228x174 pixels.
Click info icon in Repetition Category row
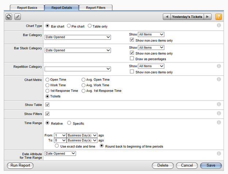point(219,66)
